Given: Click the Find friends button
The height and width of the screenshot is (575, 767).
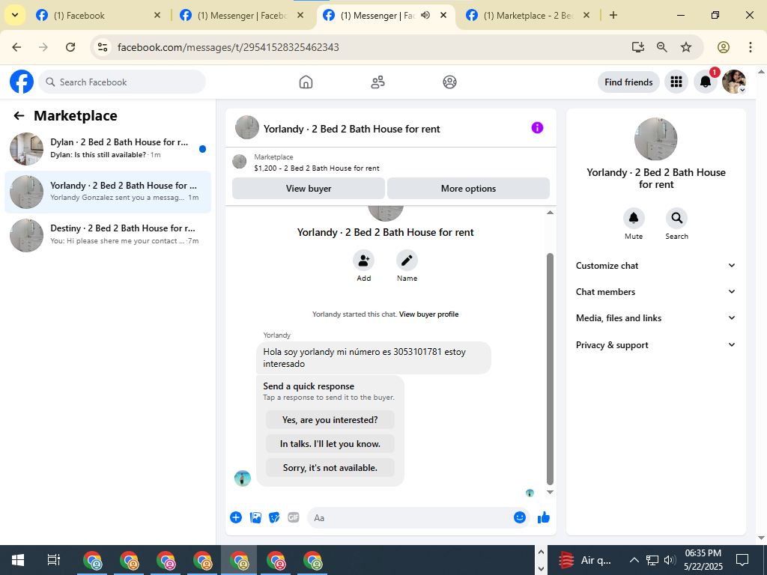Looking at the screenshot, I should click(x=628, y=82).
